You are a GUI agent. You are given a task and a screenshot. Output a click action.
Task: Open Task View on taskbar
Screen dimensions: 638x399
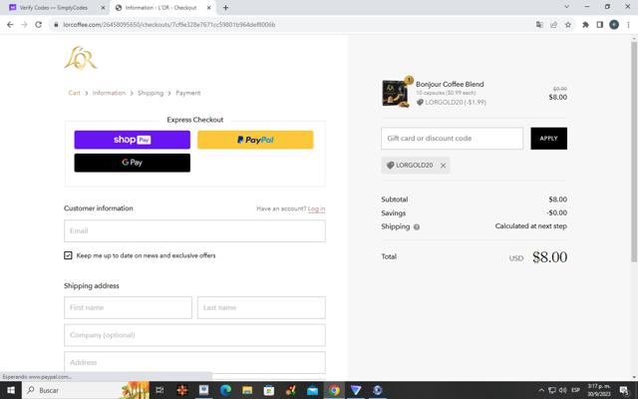coord(159,390)
